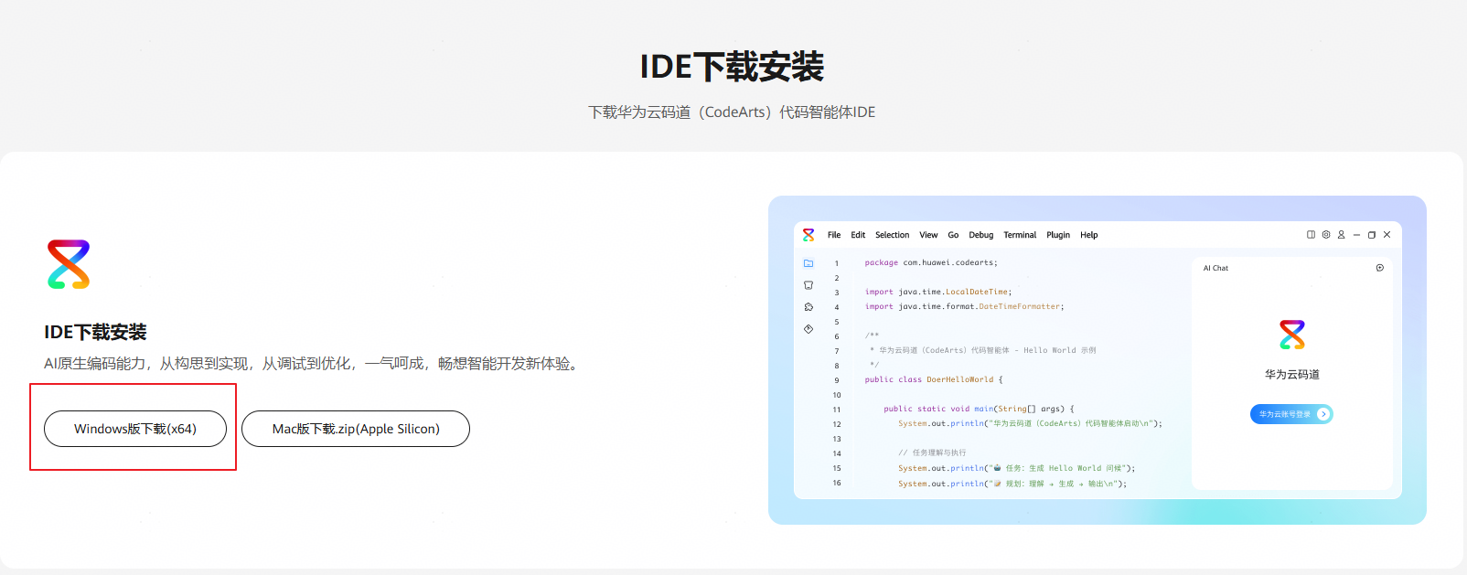This screenshot has height=575, width=1467.
Task: Click the CodeArts logo above IDE下载安装
Action: pos(69,264)
